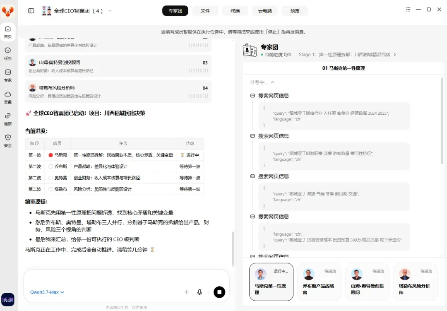This screenshot has height=311, width=447.
Task: Click progress bar on 奥特曼创投顾问 card
Action: [x=198, y=70]
